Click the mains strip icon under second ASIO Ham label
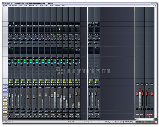The image size is (159, 127). (x=149, y=117)
